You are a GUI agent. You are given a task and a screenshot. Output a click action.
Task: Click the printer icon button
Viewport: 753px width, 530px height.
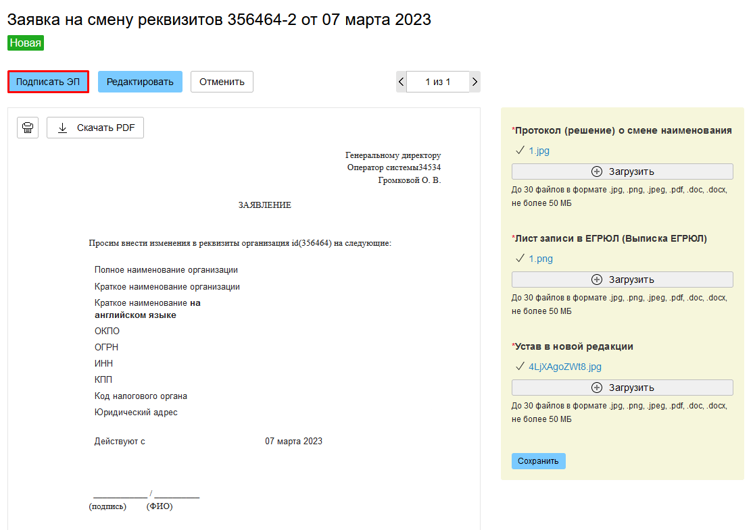click(x=28, y=128)
